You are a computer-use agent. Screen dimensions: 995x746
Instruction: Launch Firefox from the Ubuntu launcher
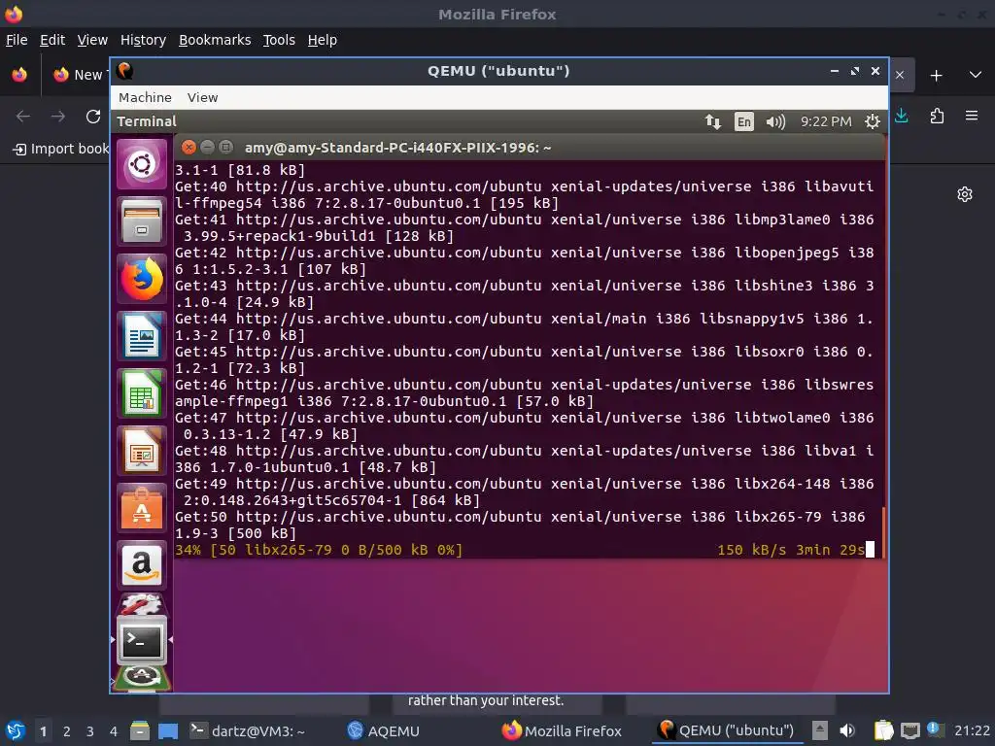(x=142, y=279)
